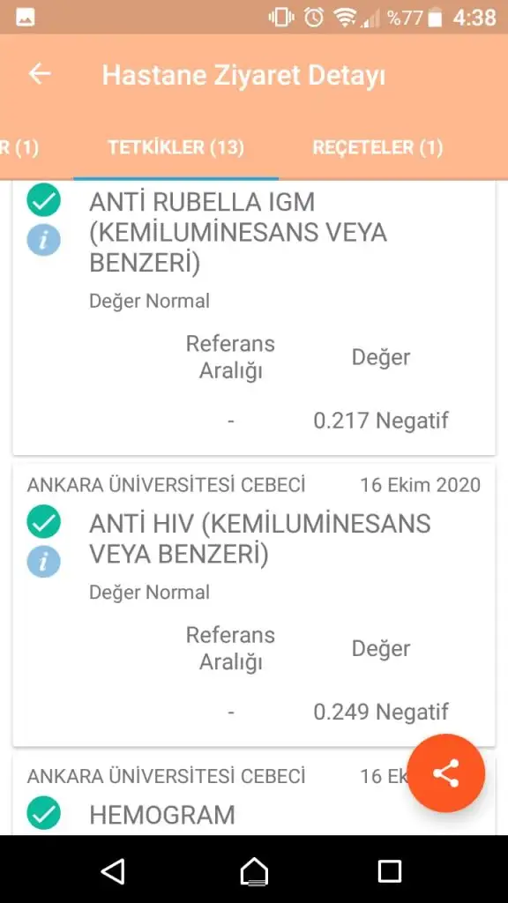Tap green check icon for Anti Rubella IGM
Screen dimensions: 508x903
tap(44, 200)
